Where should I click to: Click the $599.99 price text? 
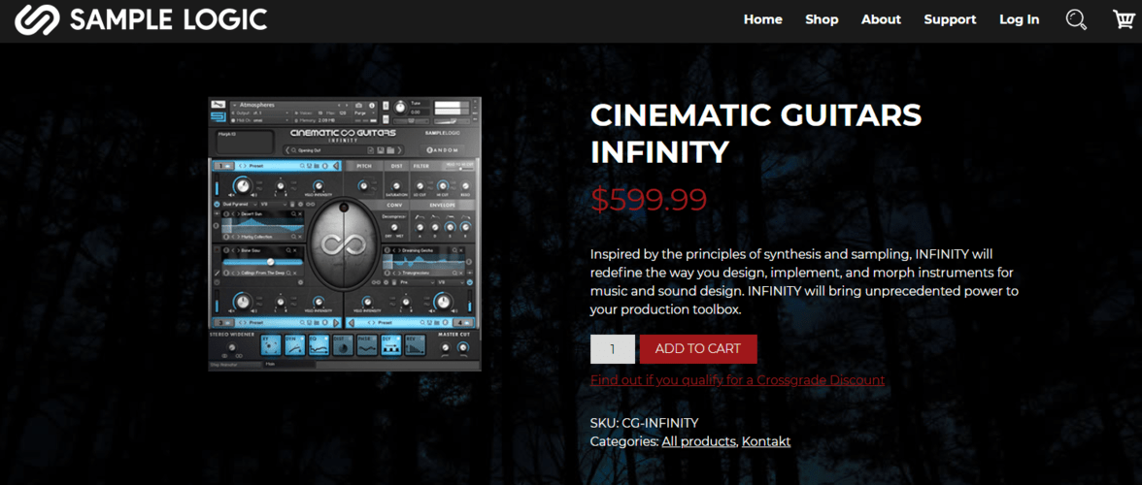point(649,199)
